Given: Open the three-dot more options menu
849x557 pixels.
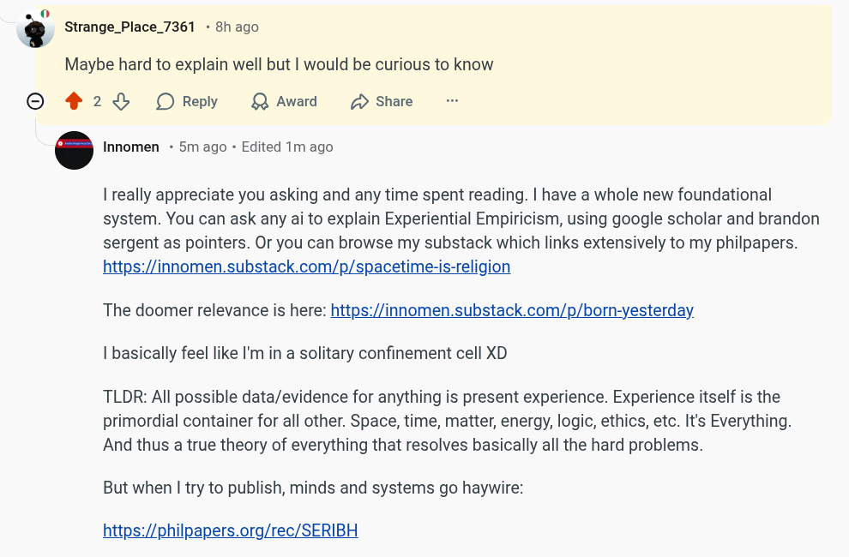Looking at the screenshot, I should pos(452,100).
